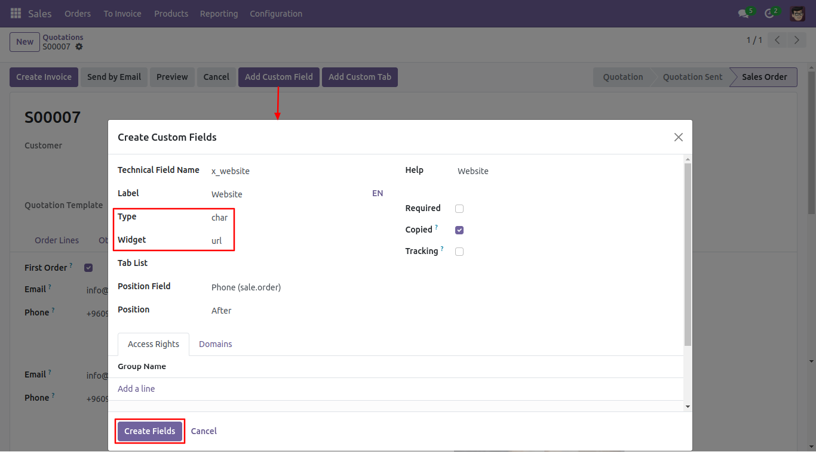Click Cancel in the dialog footer
The width and height of the screenshot is (816, 452).
point(204,431)
